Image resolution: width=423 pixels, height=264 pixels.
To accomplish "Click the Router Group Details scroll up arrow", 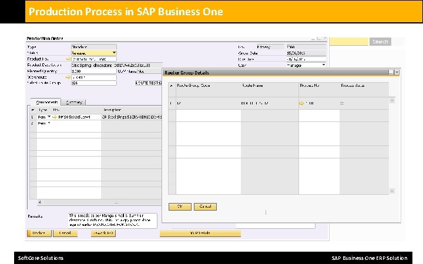I will pos(392,100).
